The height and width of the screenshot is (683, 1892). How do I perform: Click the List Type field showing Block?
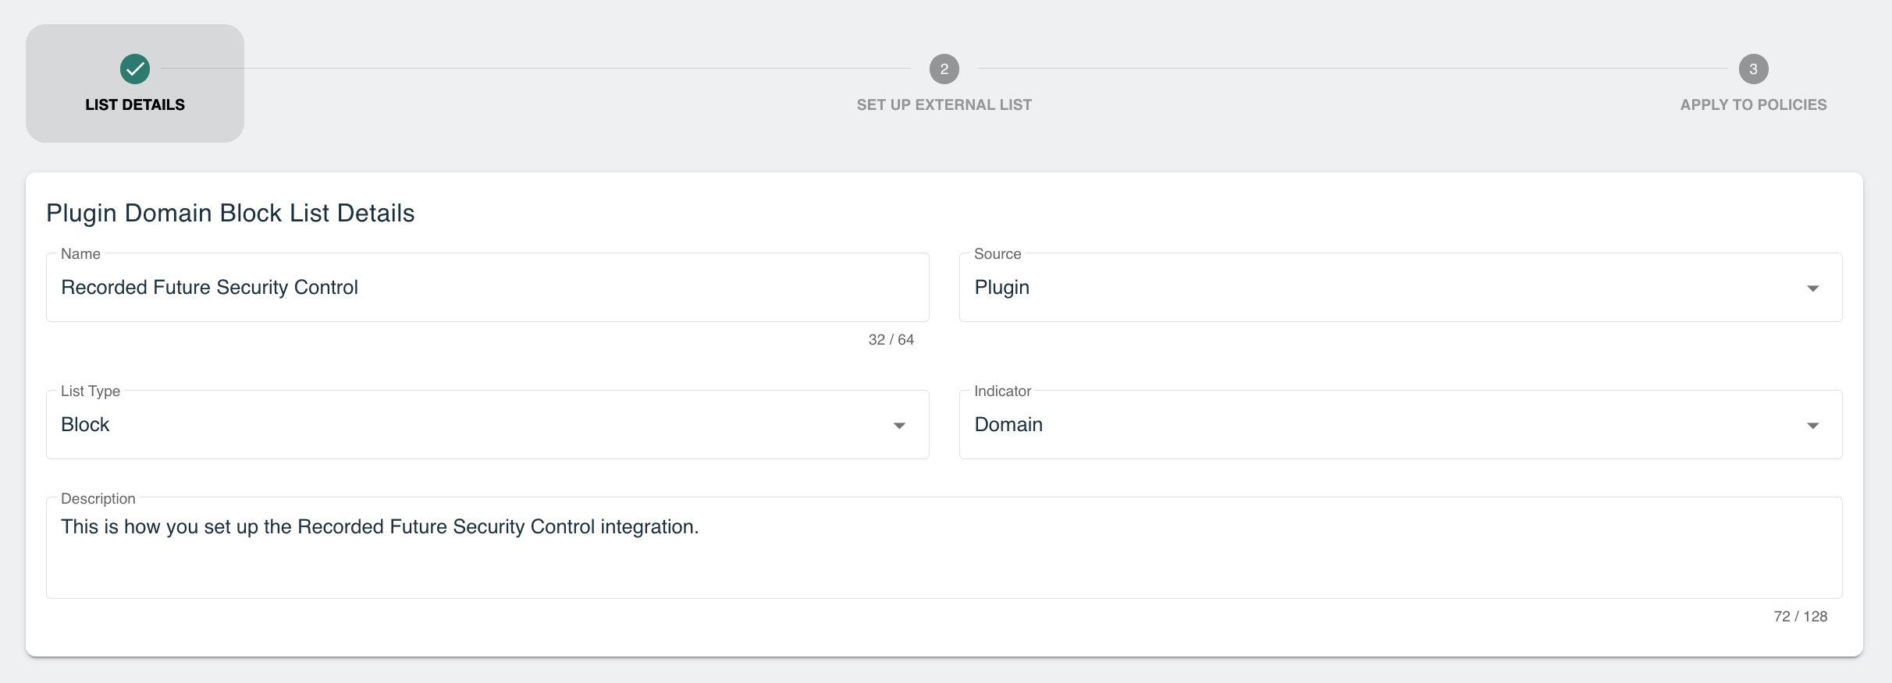488,424
